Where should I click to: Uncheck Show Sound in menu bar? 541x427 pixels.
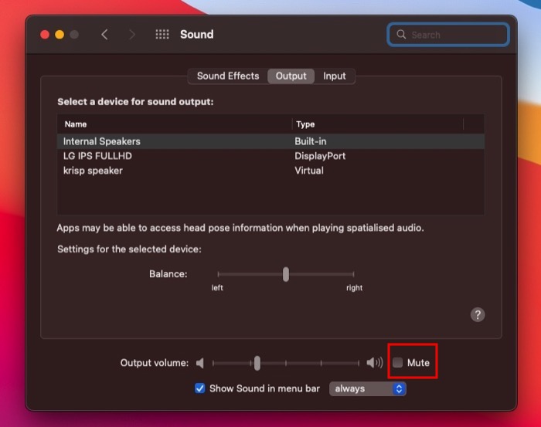point(200,388)
